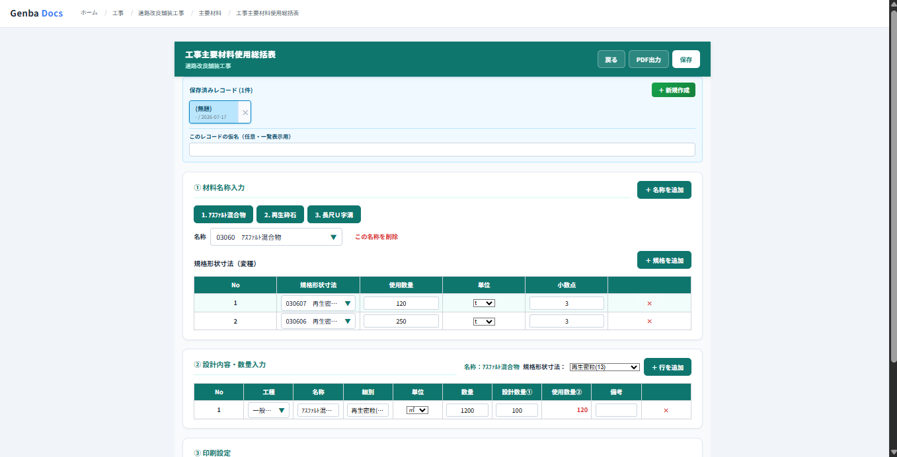This screenshot has width=897, height=457.
Task: Select the 1. ｱｽﾌｧﾙﾄ混合物 material tab
Action: pos(223,215)
